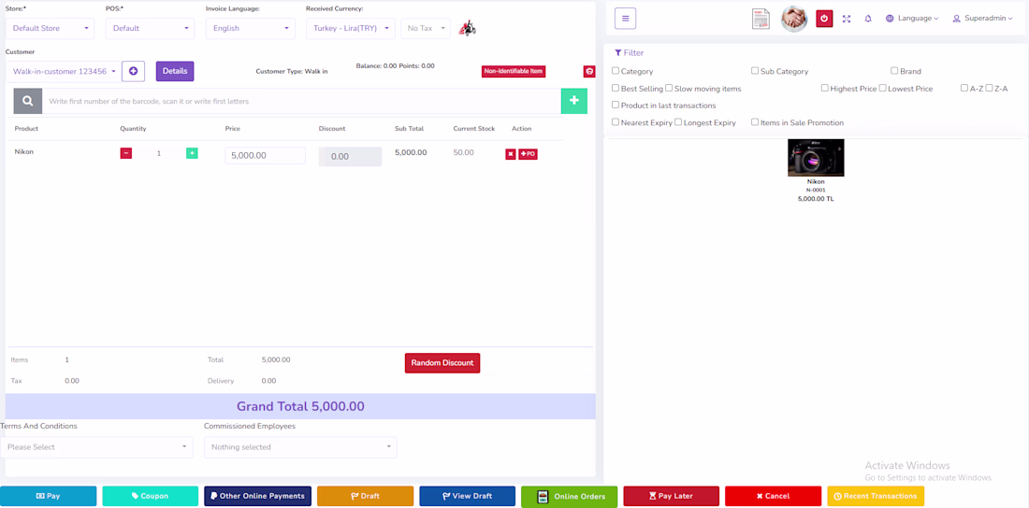
Task: Click the Pay Later button
Action: click(x=672, y=496)
